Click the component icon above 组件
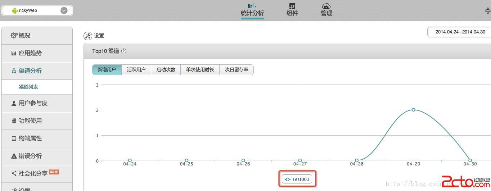 tap(292, 6)
